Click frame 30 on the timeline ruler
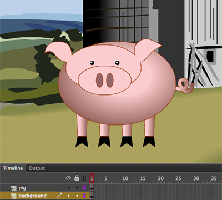 (196, 178)
